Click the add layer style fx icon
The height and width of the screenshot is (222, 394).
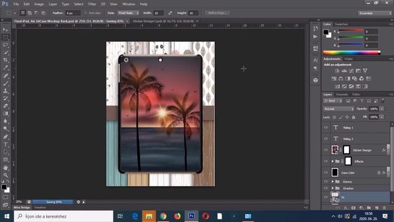(x=346, y=208)
